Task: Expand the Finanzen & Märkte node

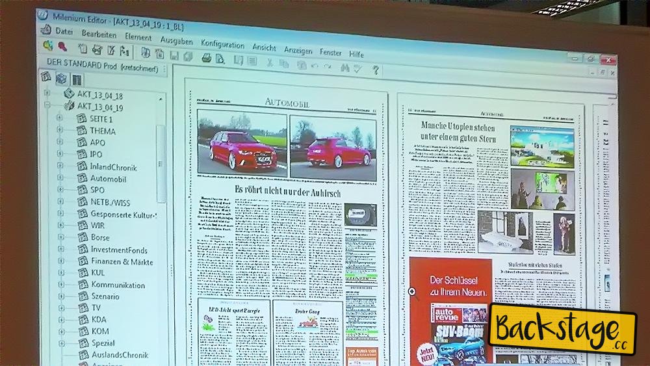Action: click(61, 261)
